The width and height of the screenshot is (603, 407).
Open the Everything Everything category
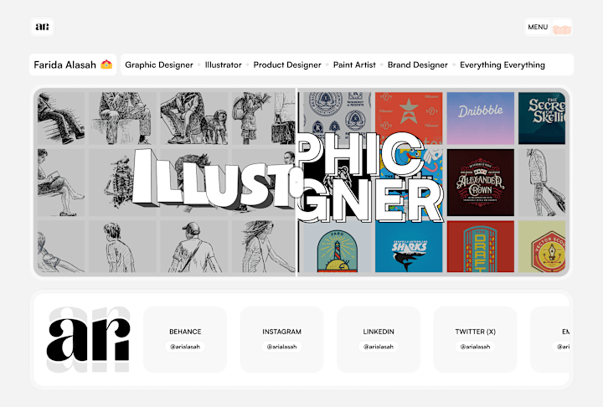[x=502, y=65]
